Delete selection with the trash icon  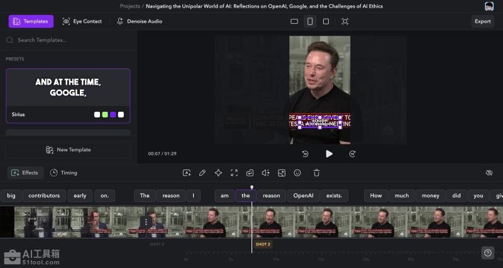click(317, 173)
